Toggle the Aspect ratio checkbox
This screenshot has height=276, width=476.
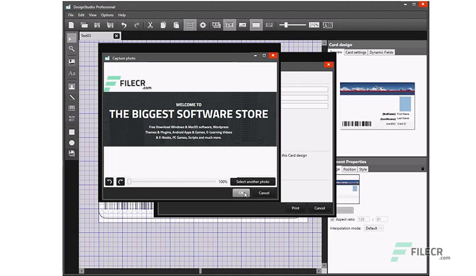[332, 219]
